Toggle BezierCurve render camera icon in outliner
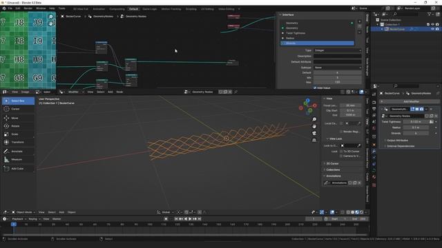This screenshot has width=442, height=248. click(437, 29)
